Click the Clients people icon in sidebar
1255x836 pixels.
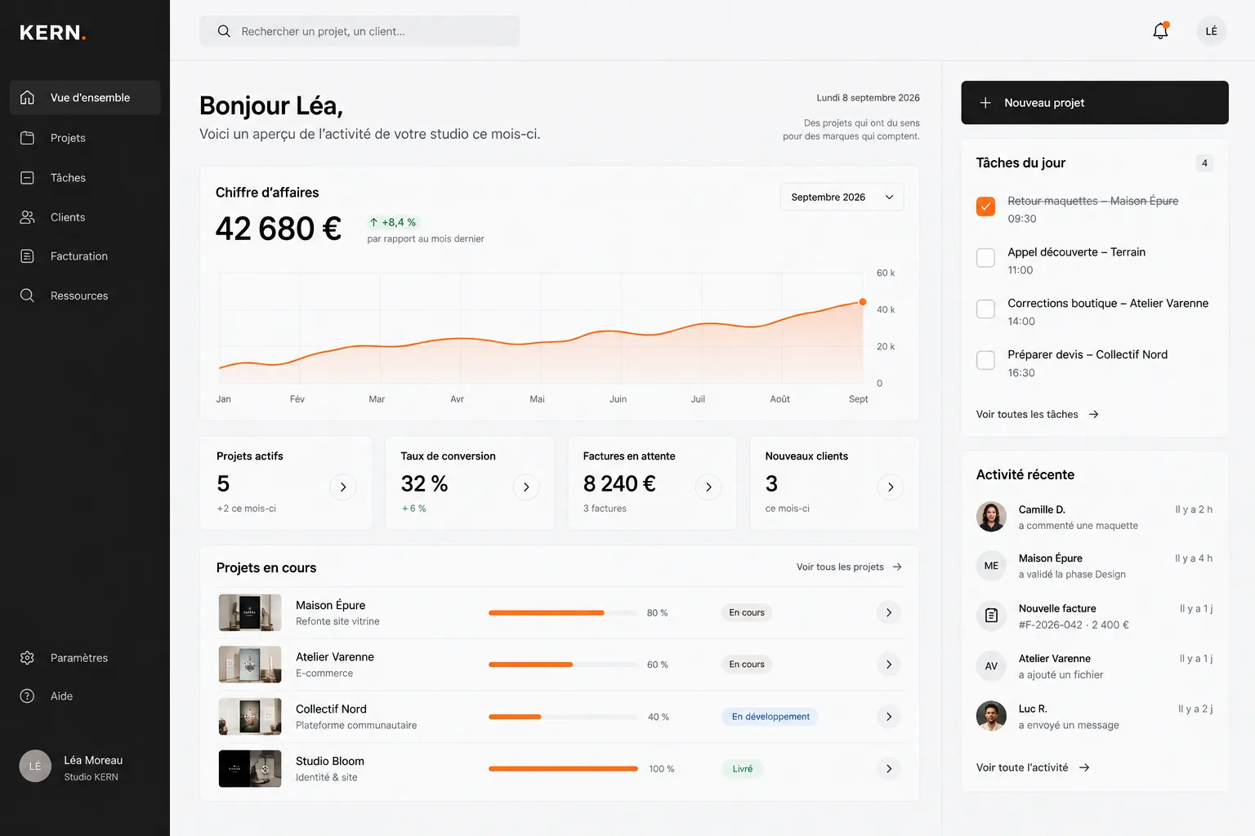tap(27, 217)
